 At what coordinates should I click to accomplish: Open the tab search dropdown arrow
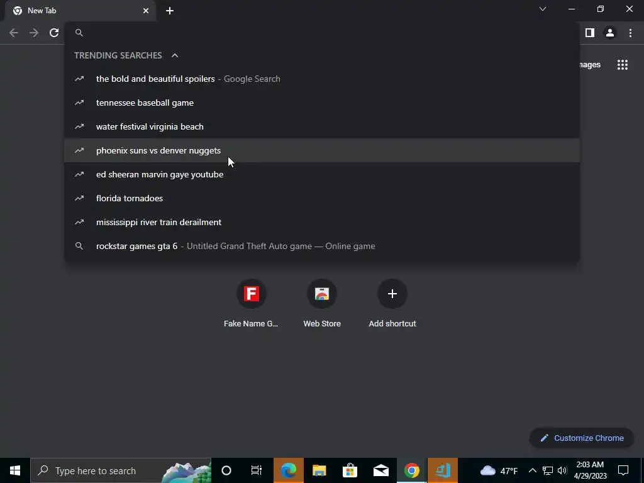click(543, 9)
